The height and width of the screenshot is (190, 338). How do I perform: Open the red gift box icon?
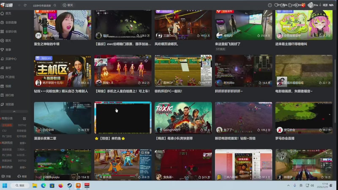tap(303, 5)
